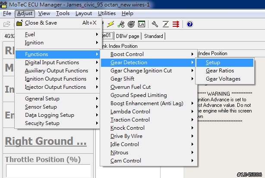Choose Close & Save from Adjust menu
This screenshot has height=178, width=265.
pyautogui.click(x=58, y=23)
